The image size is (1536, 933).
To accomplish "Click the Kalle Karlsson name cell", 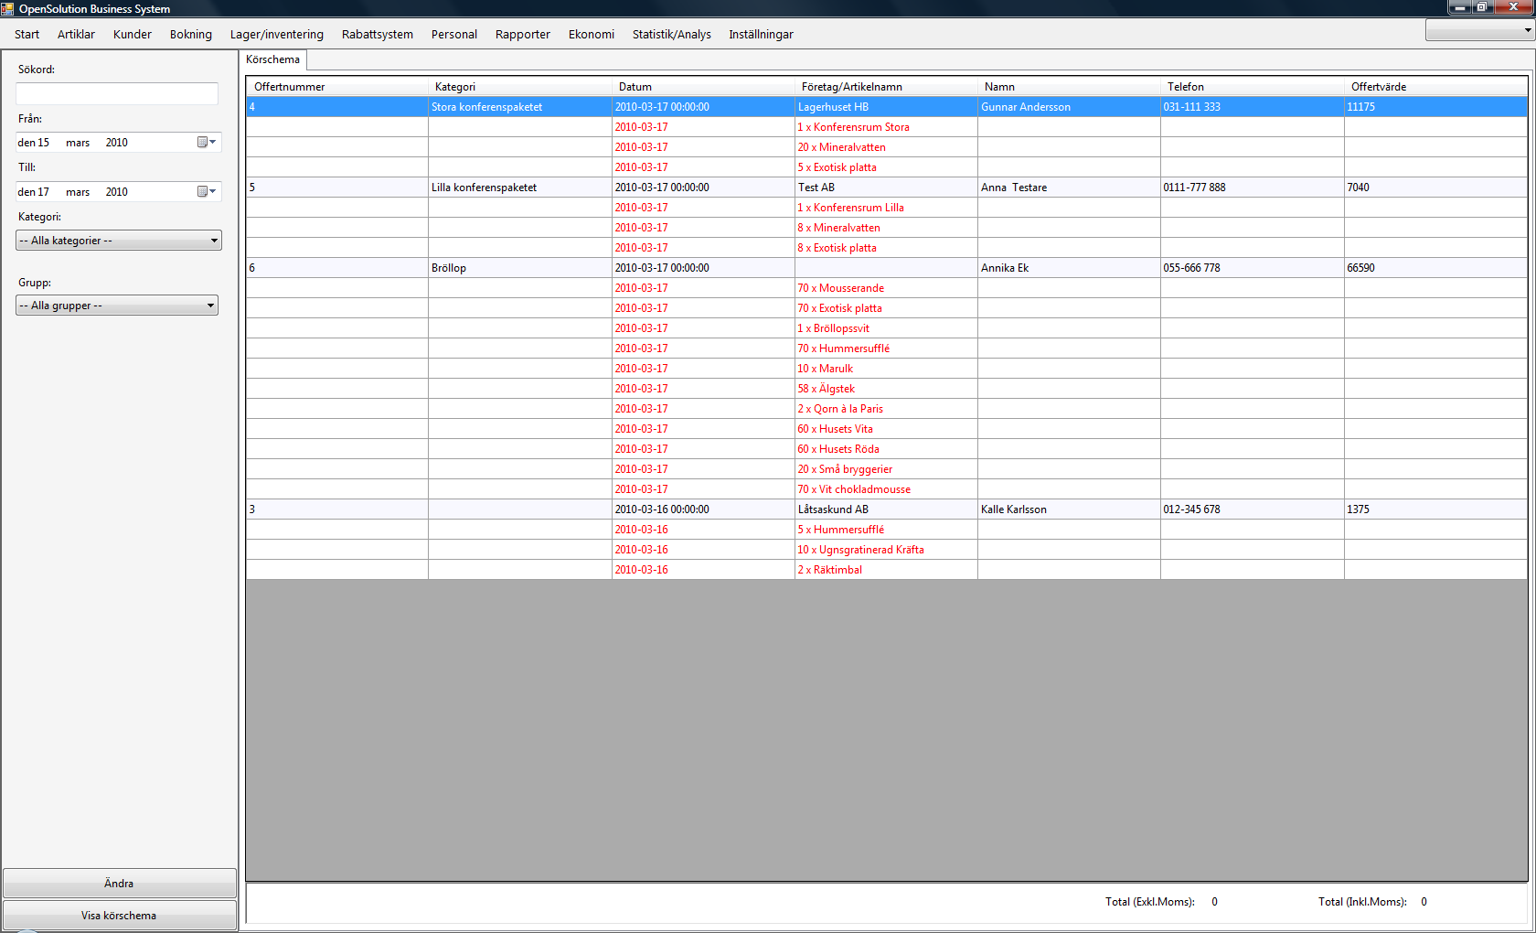I will click(1069, 509).
